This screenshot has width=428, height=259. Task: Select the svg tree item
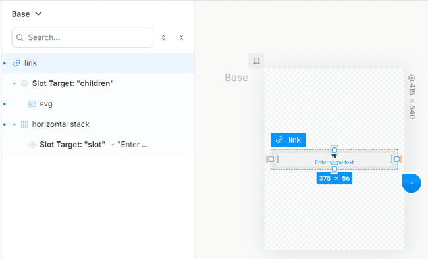97,104
